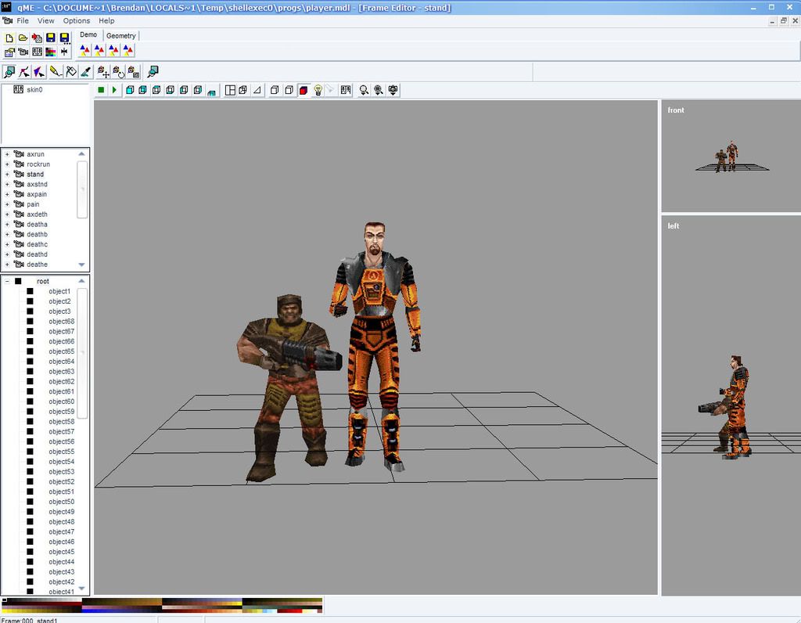Click the Open folder icon

(x=23, y=38)
